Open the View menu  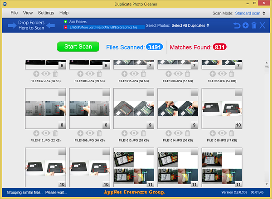(x=28, y=13)
